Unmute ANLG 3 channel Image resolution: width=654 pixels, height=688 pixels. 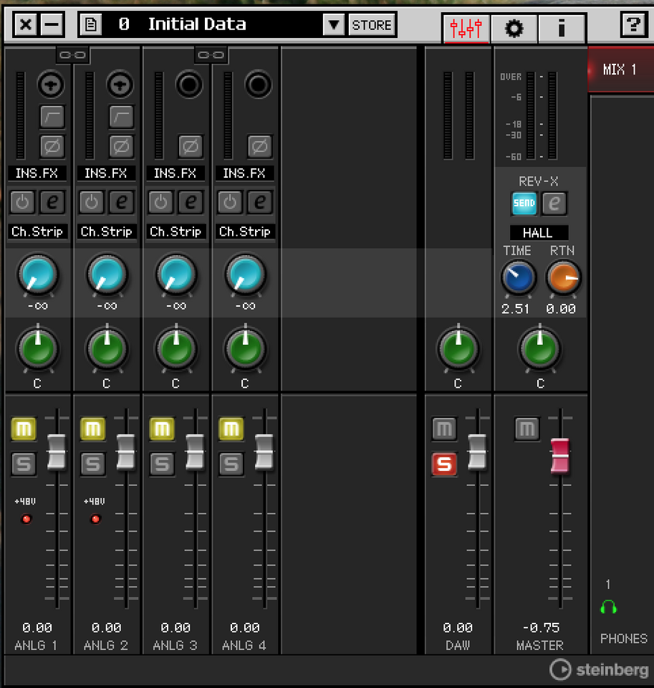tap(162, 429)
